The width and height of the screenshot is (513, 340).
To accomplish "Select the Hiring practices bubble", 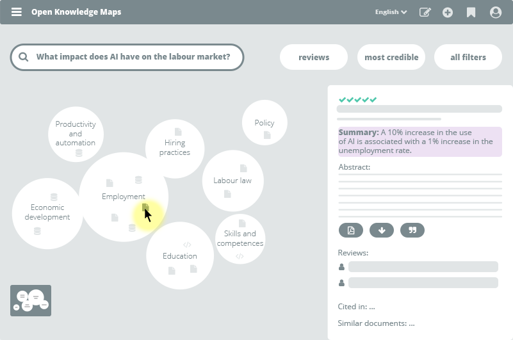I will tap(175, 148).
